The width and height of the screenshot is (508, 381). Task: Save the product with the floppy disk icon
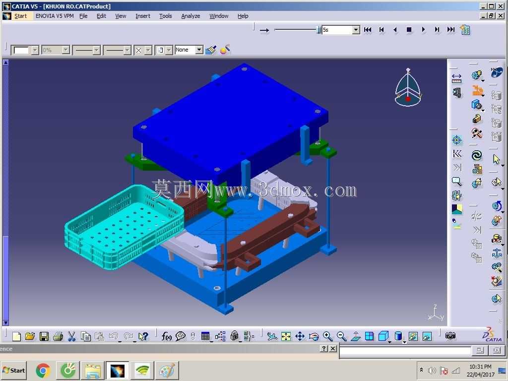(x=44, y=337)
